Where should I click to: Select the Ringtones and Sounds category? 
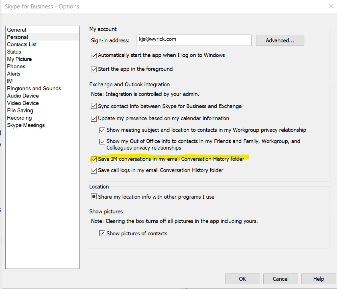(x=34, y=88)
